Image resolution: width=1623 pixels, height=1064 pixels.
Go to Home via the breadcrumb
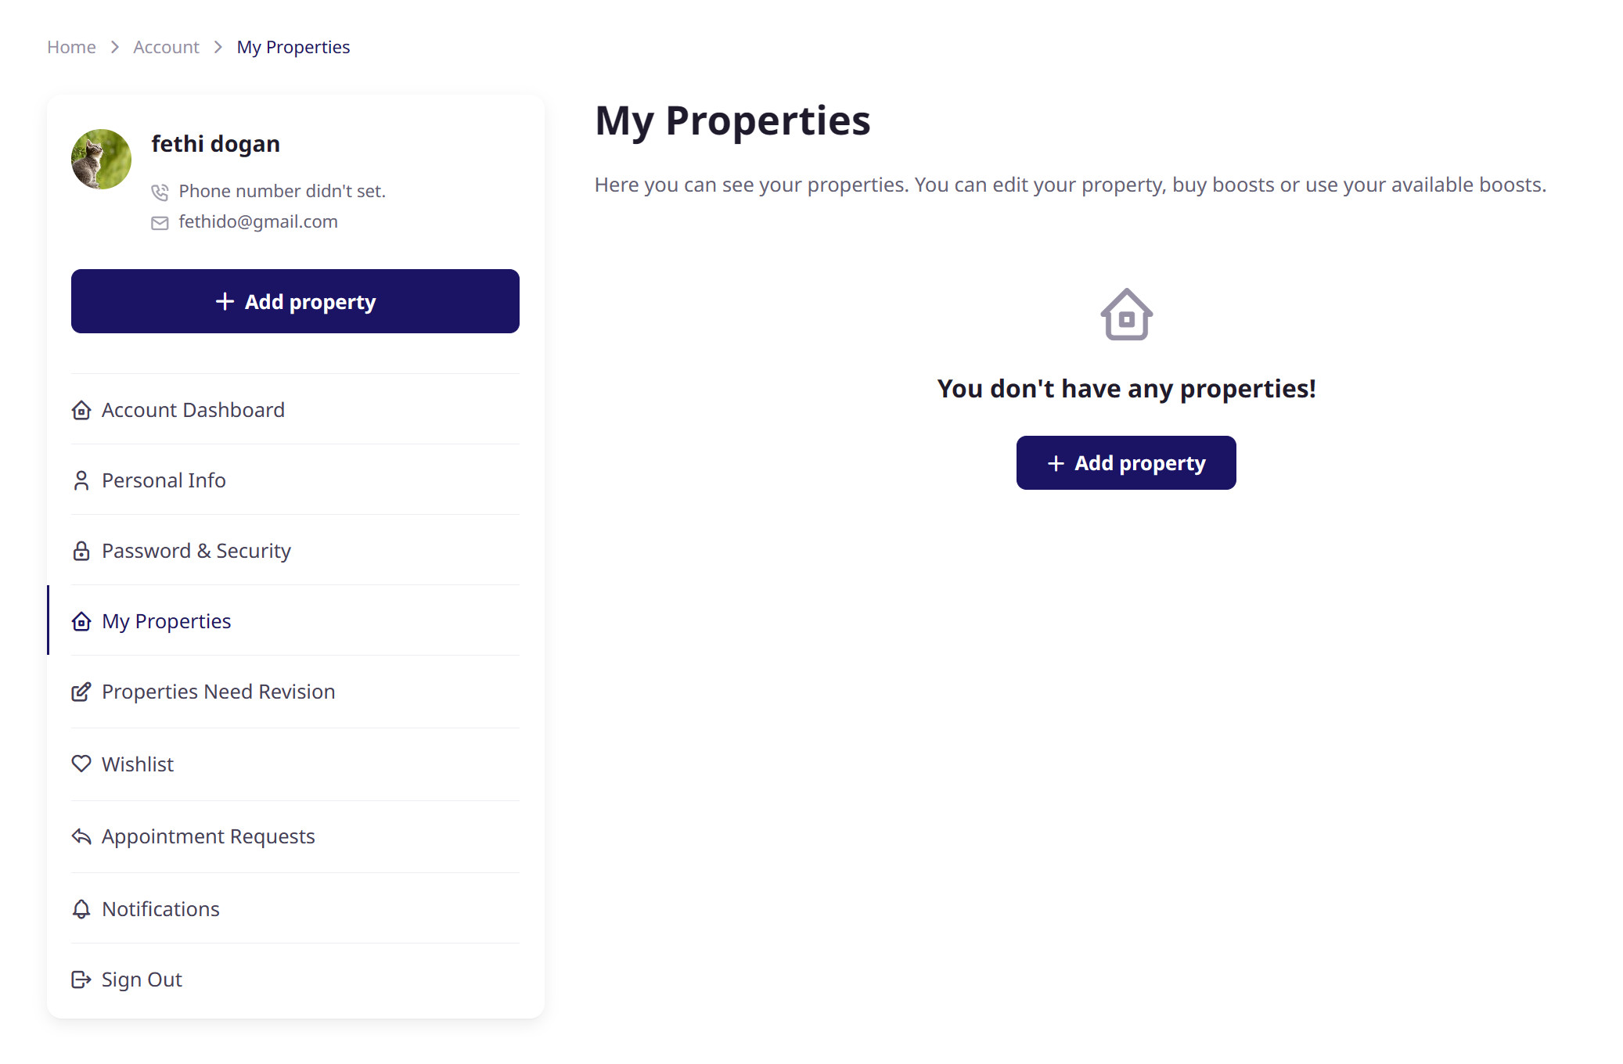pyautogui.click(x=71, y=47)
